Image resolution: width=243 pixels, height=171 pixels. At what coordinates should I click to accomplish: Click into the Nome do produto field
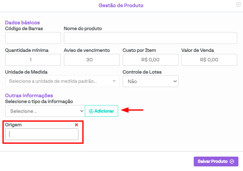150,38
